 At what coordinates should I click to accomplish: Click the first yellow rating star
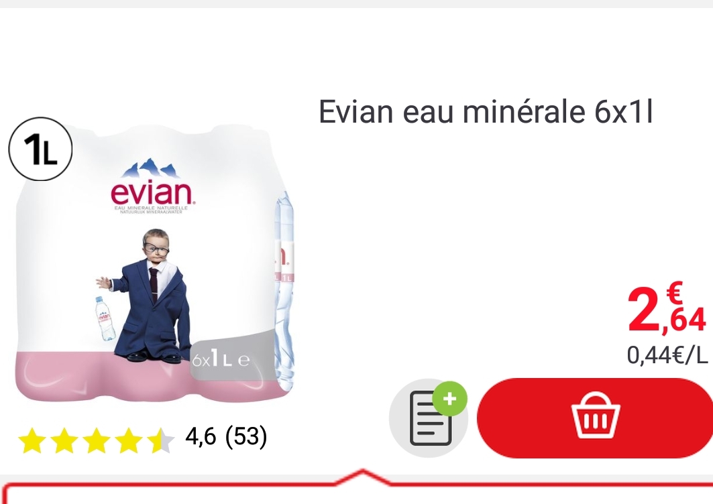(32, 440)
